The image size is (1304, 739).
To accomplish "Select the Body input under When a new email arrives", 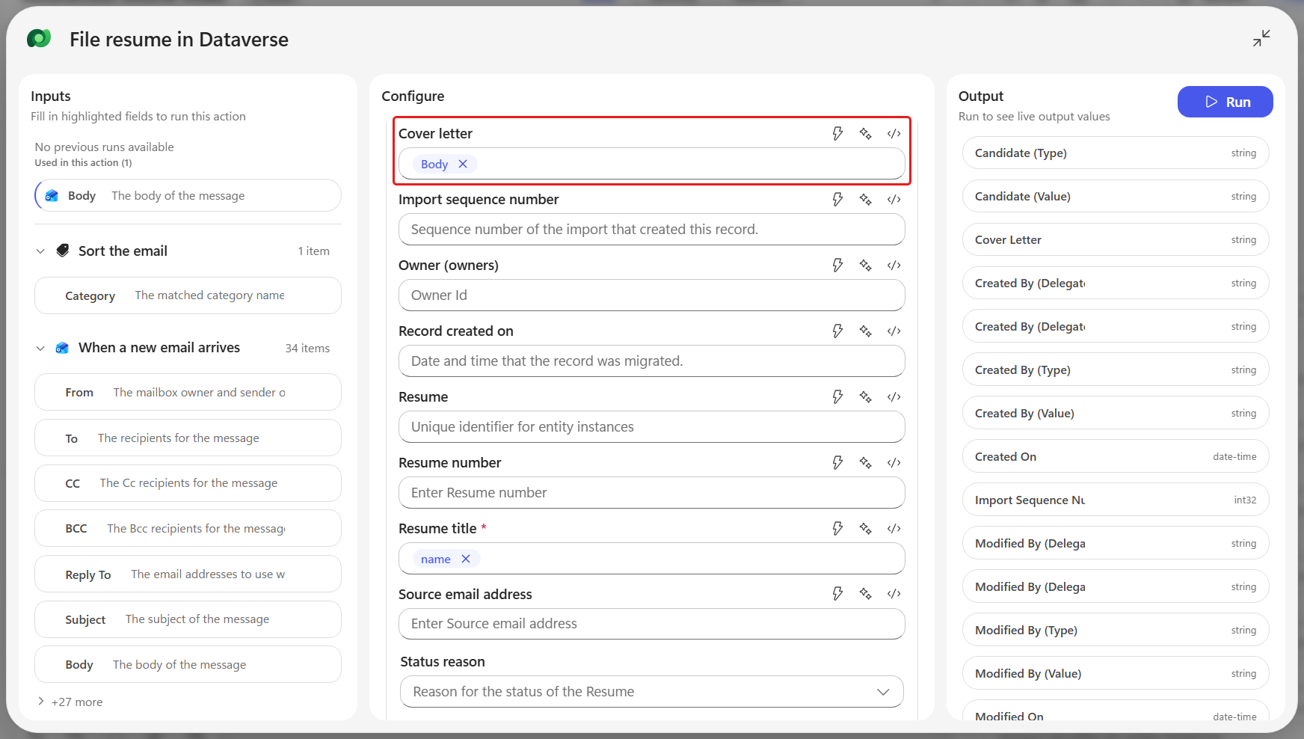I will [188, 664].
